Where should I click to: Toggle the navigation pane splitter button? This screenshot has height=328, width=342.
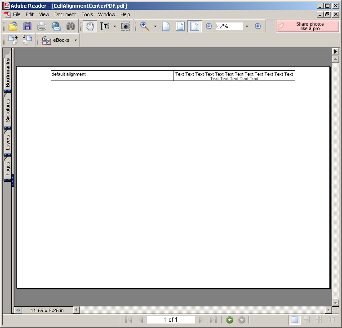click(18, 310)
